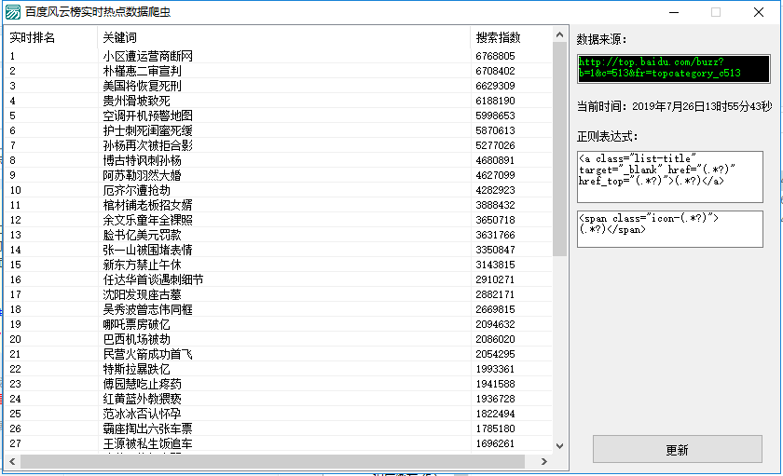The width and height of the screenshot is (783, 476).
Task: Select row 范冰冰否认怀孕
Action: tap(278, 414)
